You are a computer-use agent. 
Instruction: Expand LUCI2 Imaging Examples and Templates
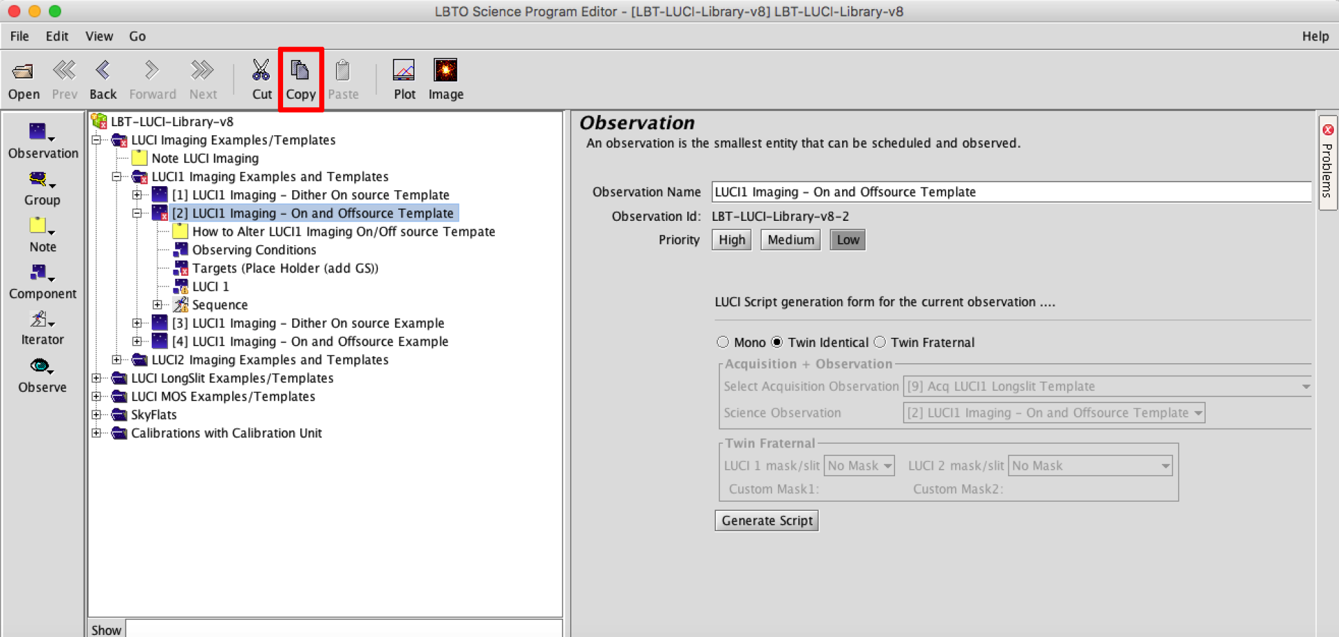click(117, 359)
